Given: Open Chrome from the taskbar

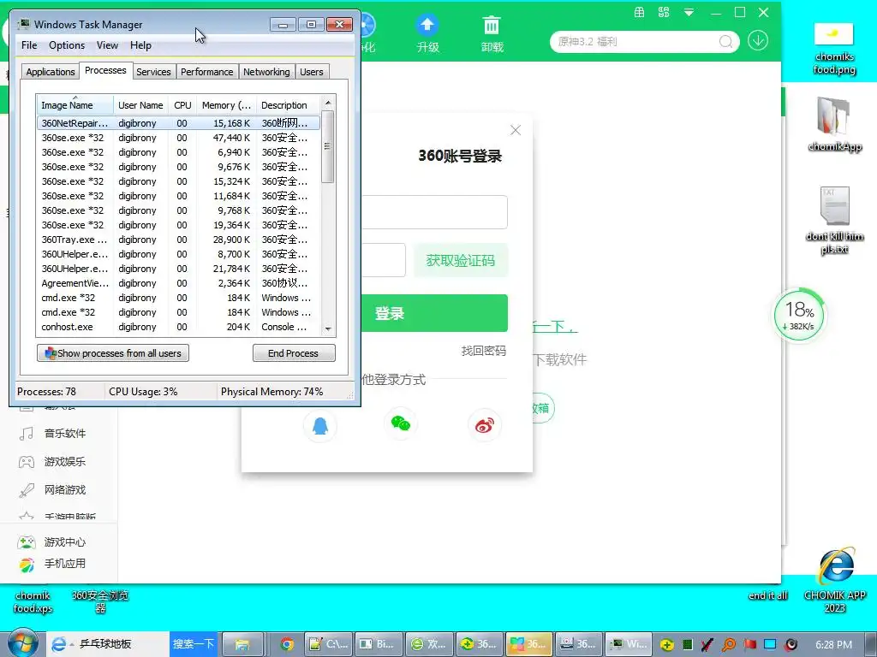Looking at the screenshot, I should click(287, 644).
